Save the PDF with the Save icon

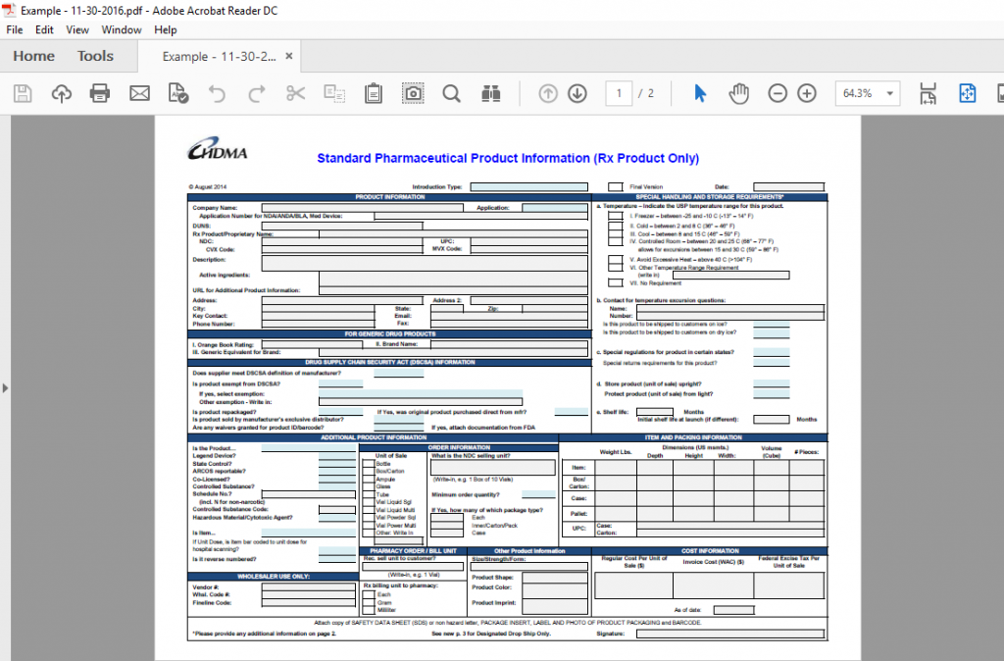point(22,93)
